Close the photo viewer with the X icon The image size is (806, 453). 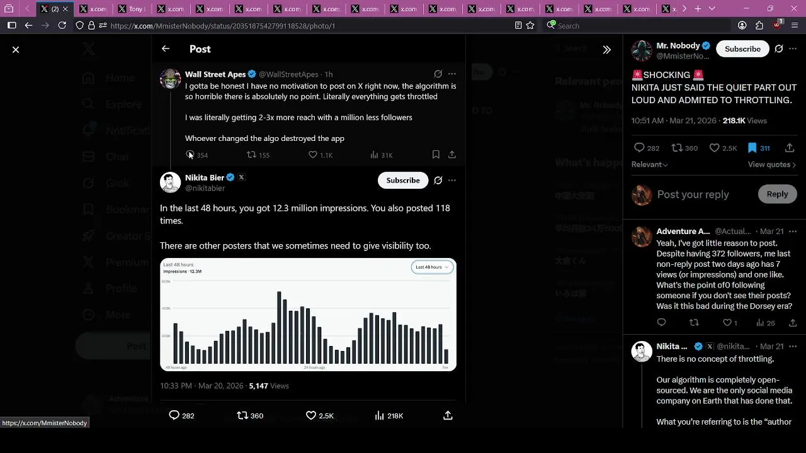click(16, 49)
